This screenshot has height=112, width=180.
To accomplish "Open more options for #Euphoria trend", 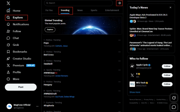I will click(119, 103).
